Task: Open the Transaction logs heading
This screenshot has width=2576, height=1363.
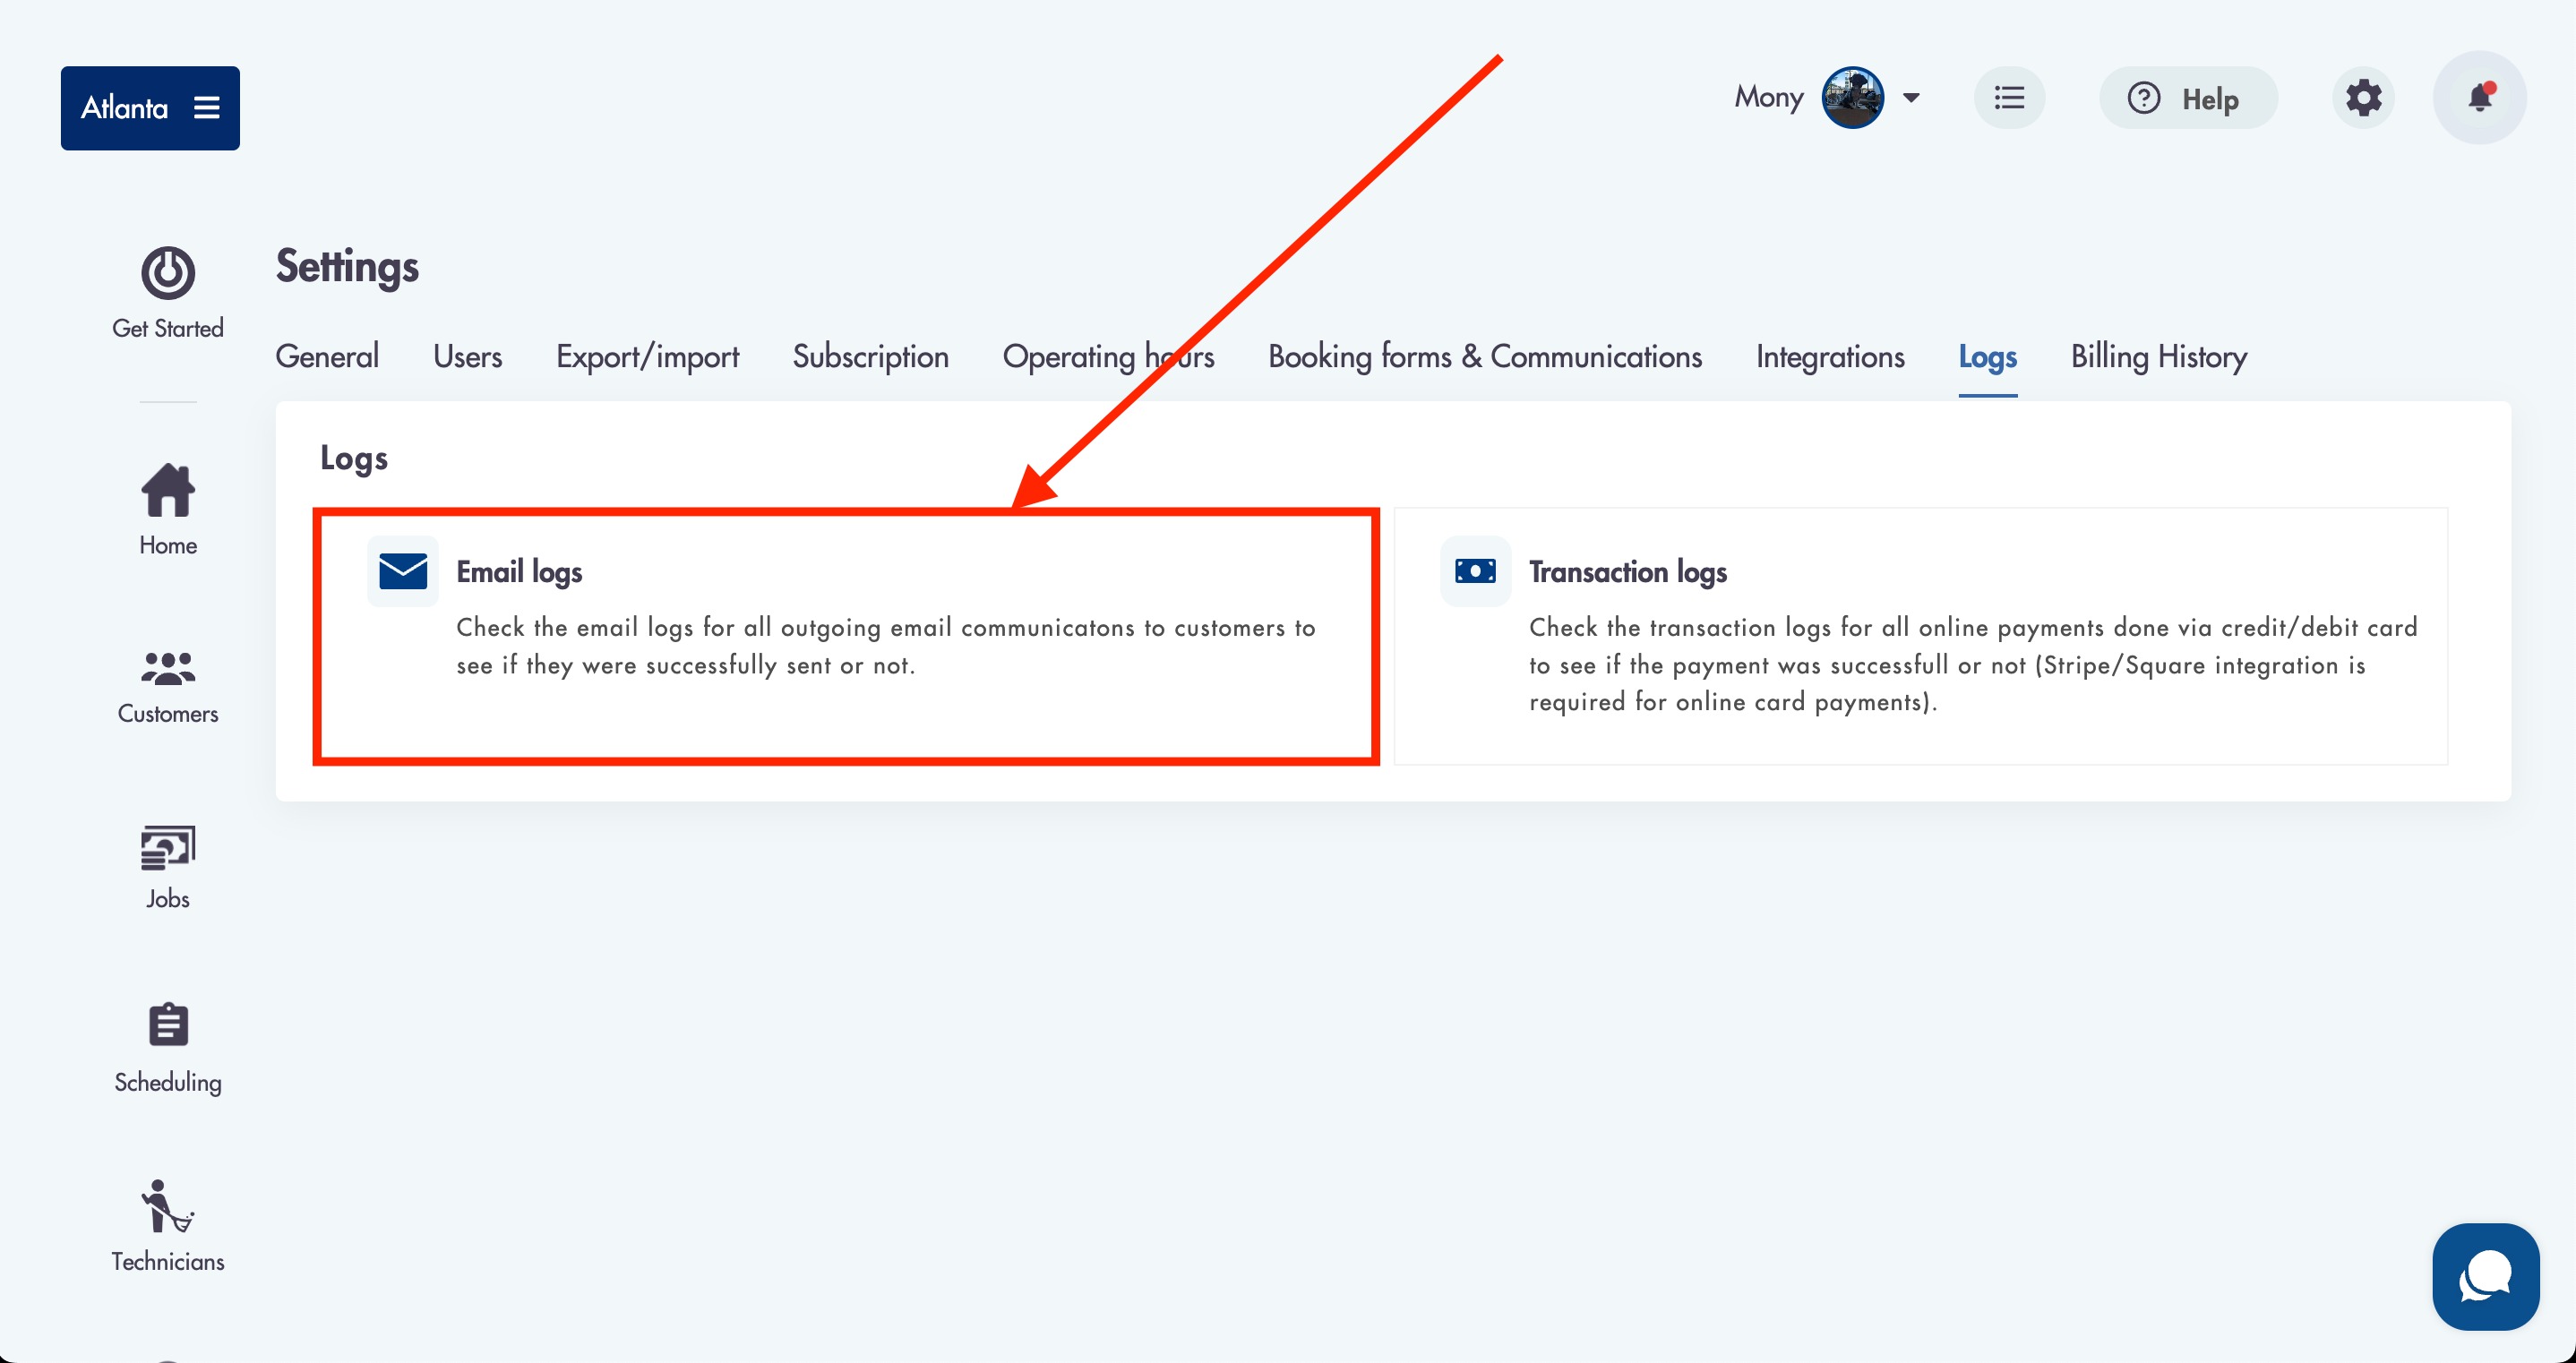Action: (1627, 572)
